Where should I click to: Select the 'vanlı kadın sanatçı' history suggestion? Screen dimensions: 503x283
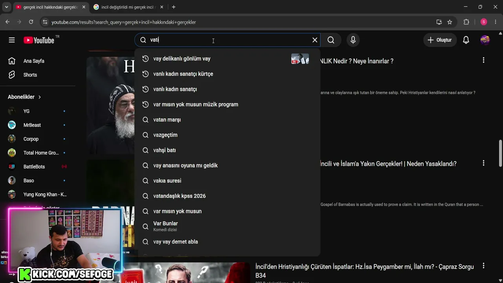pyautogui.click(x=227, y=89)
